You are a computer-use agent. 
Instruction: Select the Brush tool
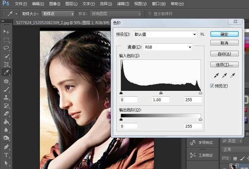click(x=6, y=89)
